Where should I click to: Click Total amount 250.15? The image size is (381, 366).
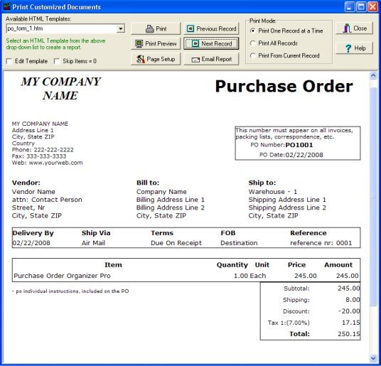click(349, 334)
